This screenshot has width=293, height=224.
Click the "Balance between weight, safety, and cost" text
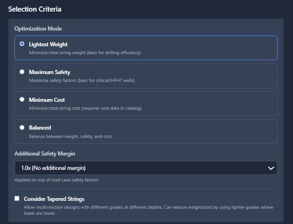coord(70,137)
